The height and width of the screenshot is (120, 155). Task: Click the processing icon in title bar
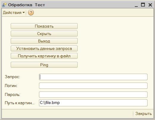tap(4, 5)
